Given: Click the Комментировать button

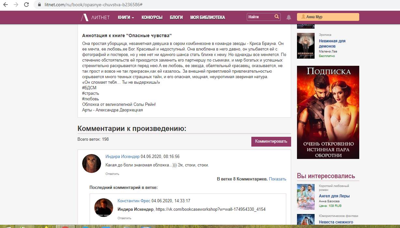Looking at the screenshot, I should pos(271,141).
